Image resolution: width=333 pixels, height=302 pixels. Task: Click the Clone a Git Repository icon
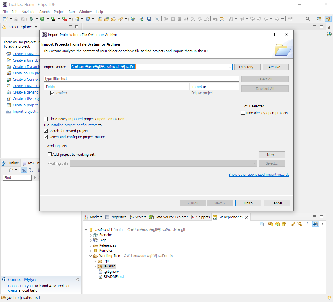(x=277, y=224)
